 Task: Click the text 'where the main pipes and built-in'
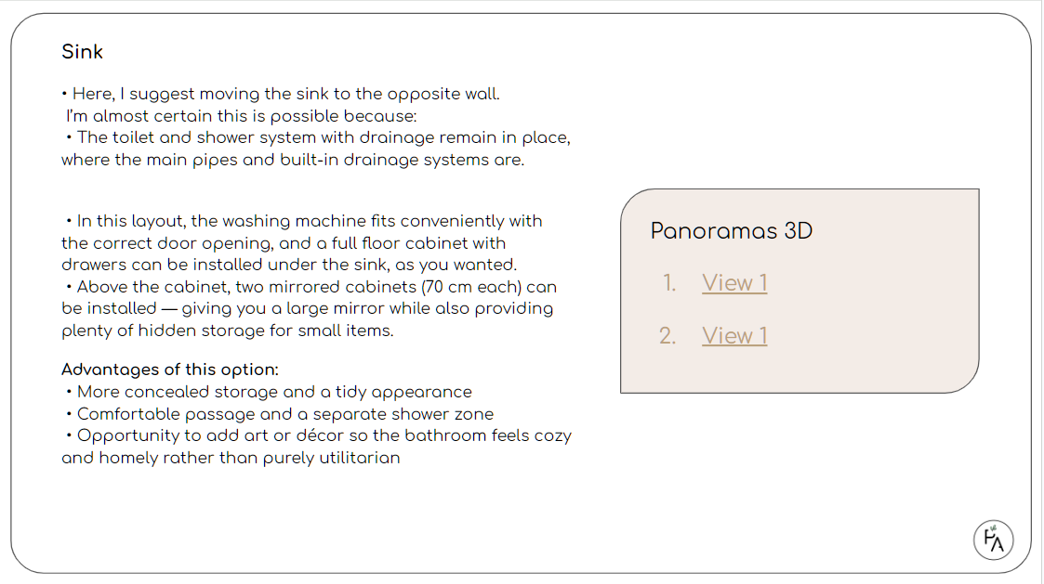click(x=292, y=160)
